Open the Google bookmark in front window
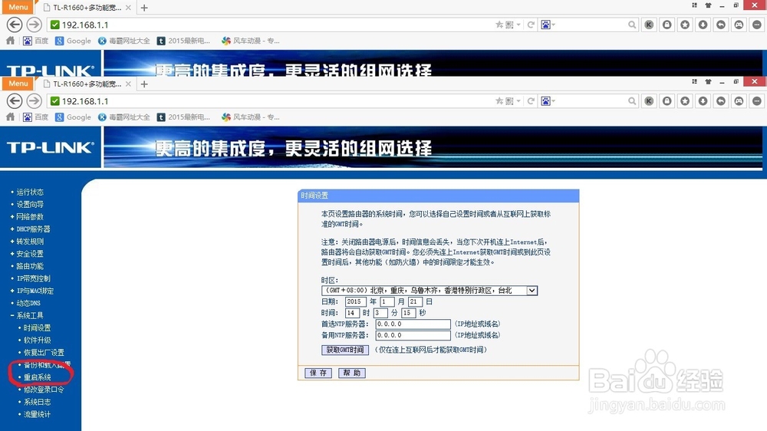The height and width of the screenshot is (431, 767). click(74, 117)
